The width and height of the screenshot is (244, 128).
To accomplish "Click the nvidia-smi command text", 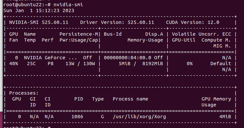I will [x=68, y=5].
